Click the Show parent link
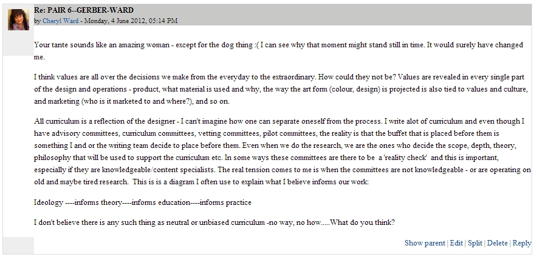Viewport: 537px width, 257px height. (x=425, y=243)
